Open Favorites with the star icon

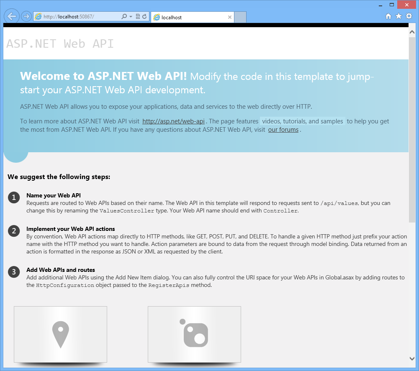(398, 16)
